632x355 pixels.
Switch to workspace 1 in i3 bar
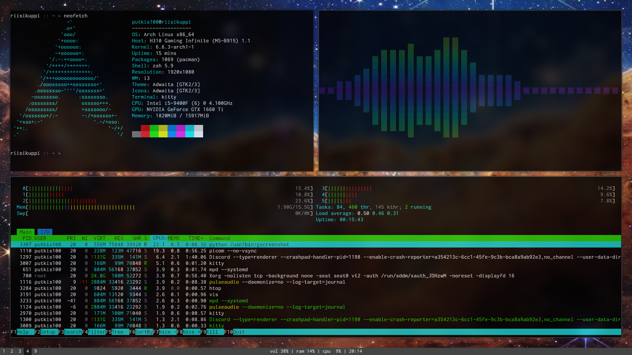[x=4, y=351]
